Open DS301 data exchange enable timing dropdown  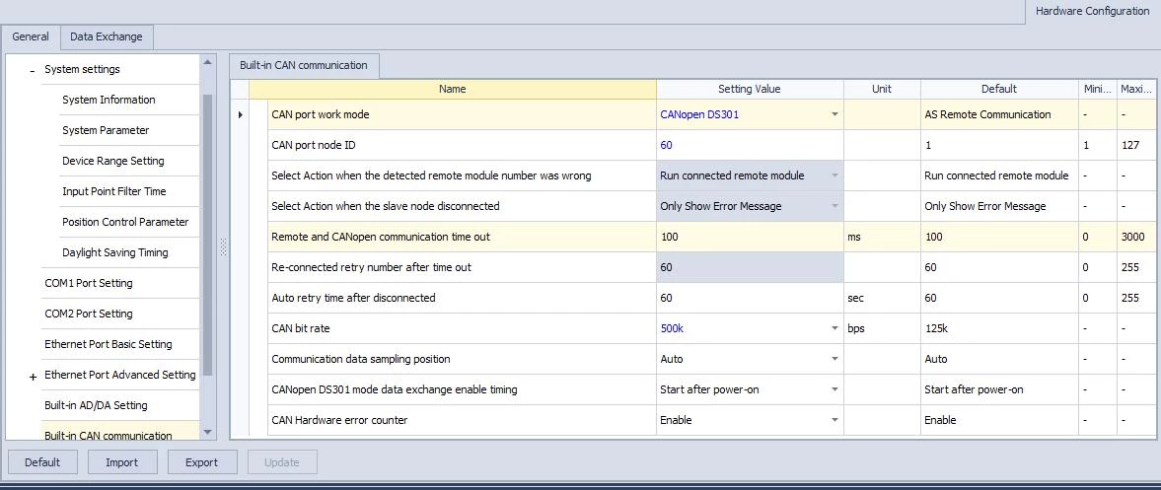tap(834, 389)
